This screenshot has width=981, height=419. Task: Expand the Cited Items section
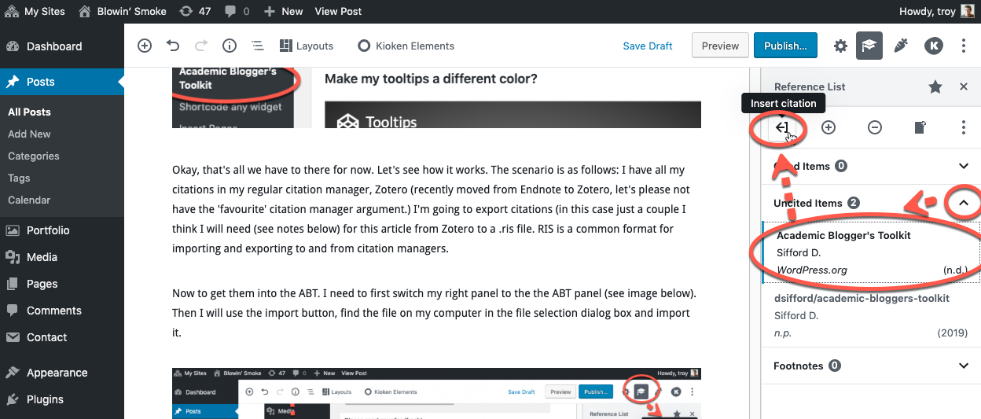pyautogui.click(x=964, y=166)
